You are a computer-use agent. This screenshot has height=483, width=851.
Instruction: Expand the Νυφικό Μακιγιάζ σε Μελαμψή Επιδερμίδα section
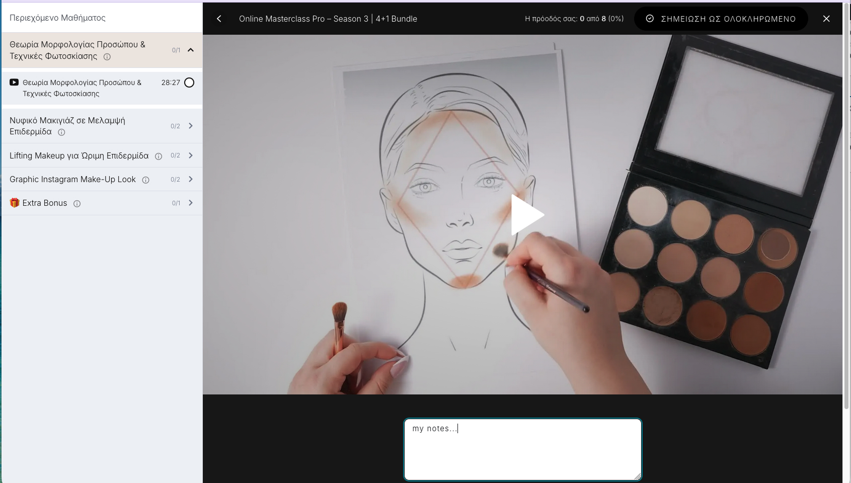click(191, 126)
